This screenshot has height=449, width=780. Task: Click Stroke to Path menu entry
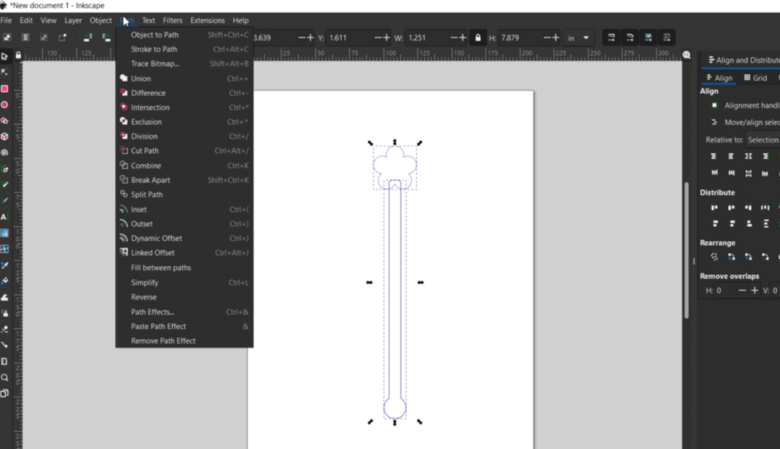(154, 50)
